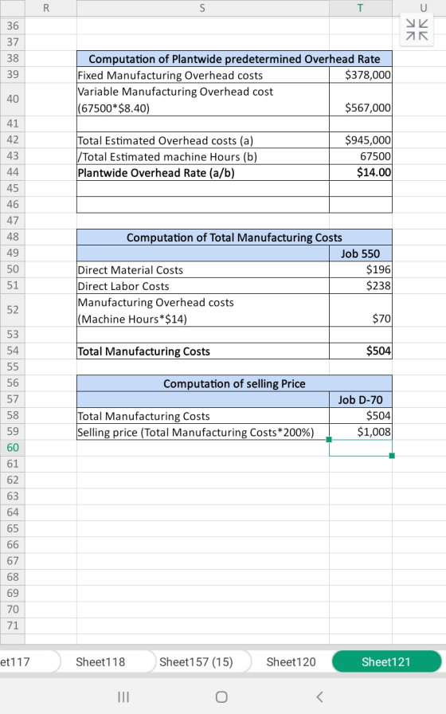This screenshot has width=446, height=714.
Task: Select row 48 header
Action: [12, 237]
